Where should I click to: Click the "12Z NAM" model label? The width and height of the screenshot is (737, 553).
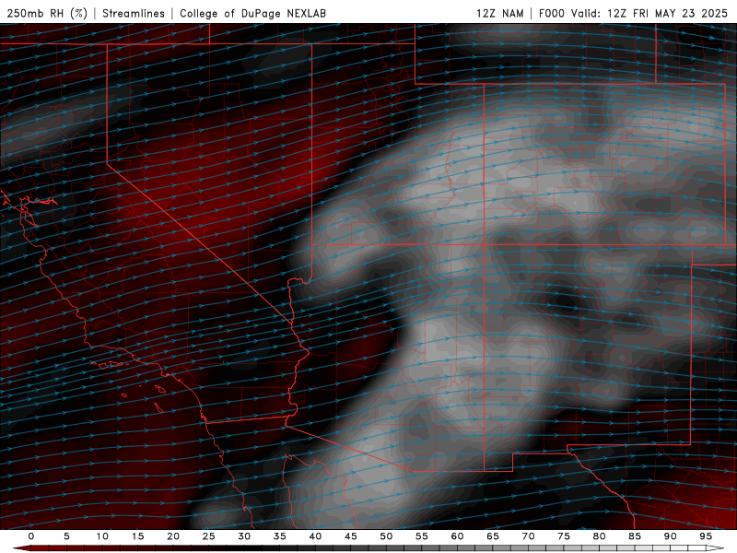point(500,13)
